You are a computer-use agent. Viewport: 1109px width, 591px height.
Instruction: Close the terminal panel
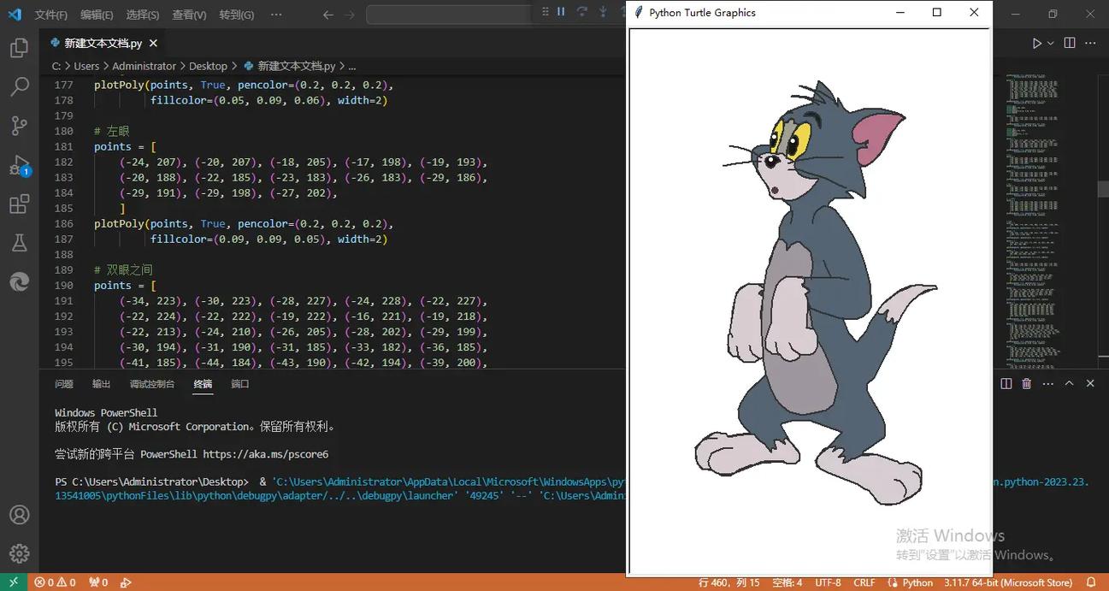[1090, 384]
